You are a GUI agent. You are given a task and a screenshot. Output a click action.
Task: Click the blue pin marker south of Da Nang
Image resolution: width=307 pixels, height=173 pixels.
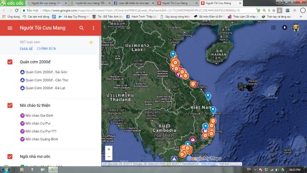coord(208,96)
